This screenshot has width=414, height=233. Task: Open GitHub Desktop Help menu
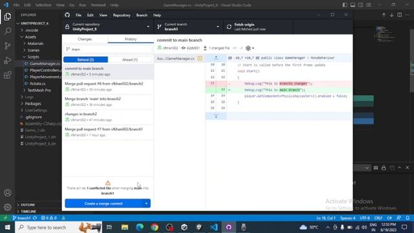(157, 15)
